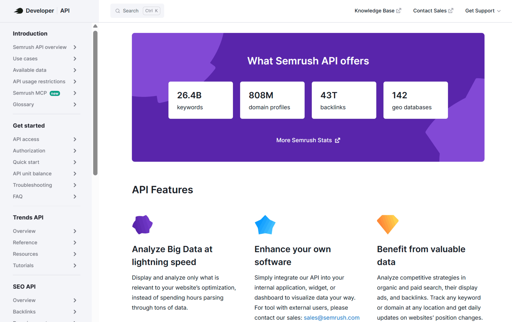The width and height of the screenshot is (512, 322).
Task: Click Knowledge Base external link icon
Action: [399, 10]
